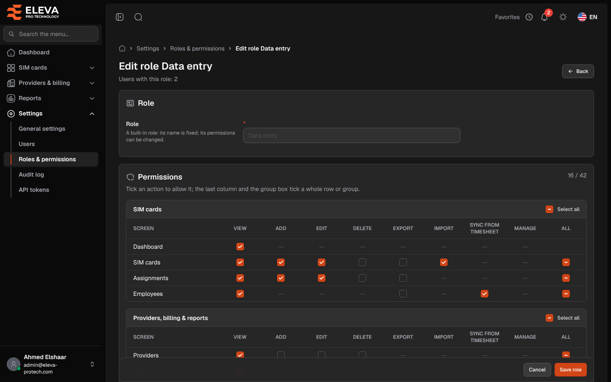Collapse the Settings sidebar chevron
Viewport: 611px width, 382px height.
click(x=92, y=113)
